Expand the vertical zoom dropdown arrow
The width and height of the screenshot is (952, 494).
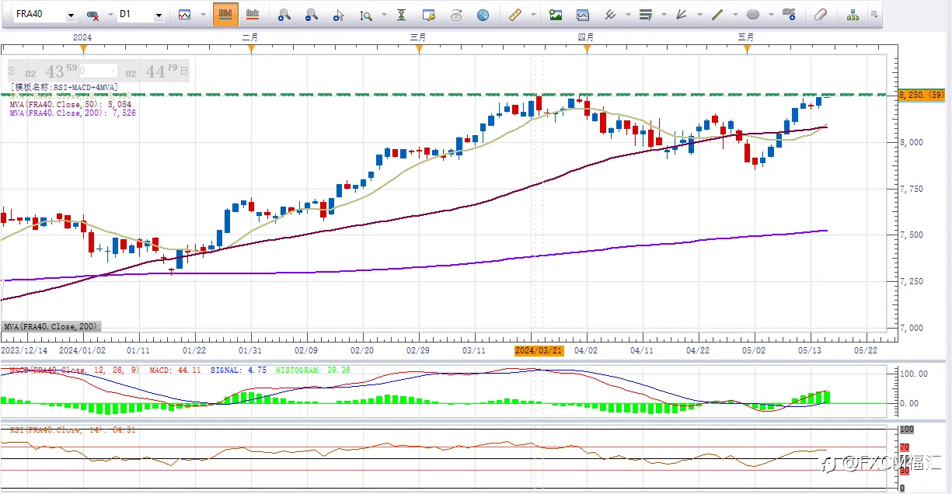coord(383,15)
